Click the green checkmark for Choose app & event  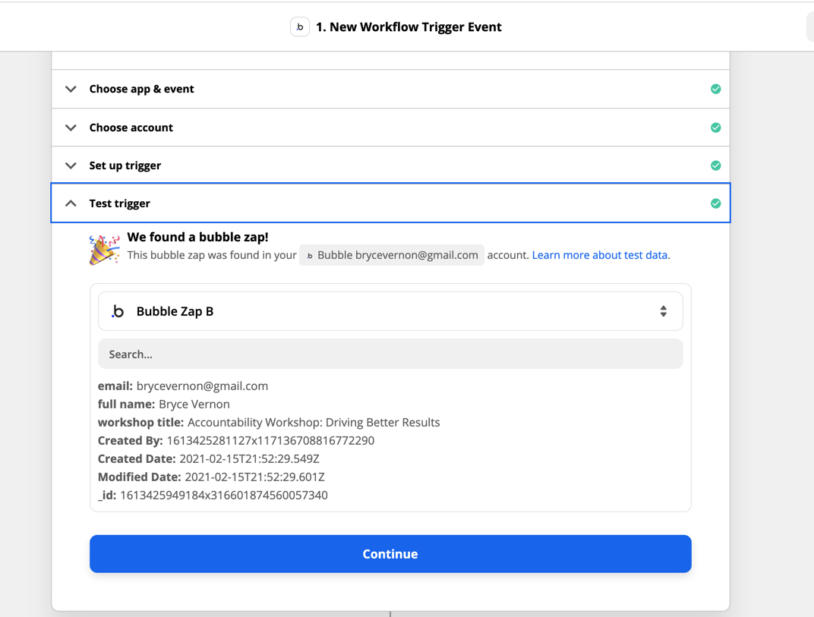[715, 89]
